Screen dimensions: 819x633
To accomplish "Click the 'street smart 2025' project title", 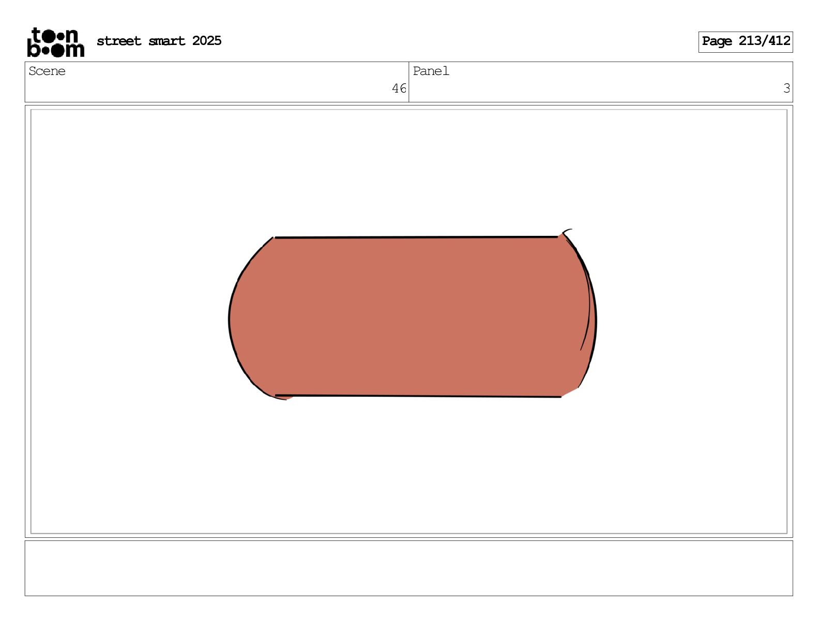I will click(x=159, y=41).
